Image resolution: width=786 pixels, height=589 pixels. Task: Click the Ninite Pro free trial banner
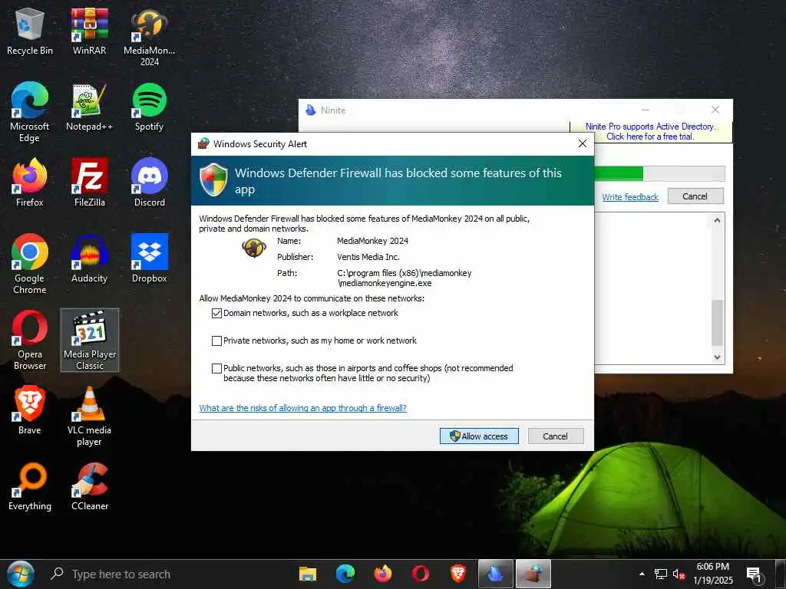(x=651, y=132)
